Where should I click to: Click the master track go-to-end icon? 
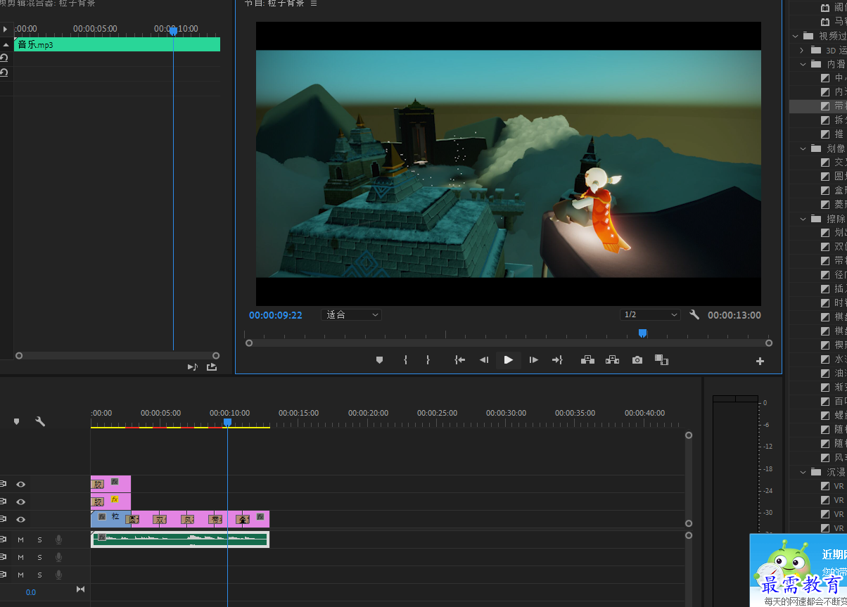click(x=80, y=589)
